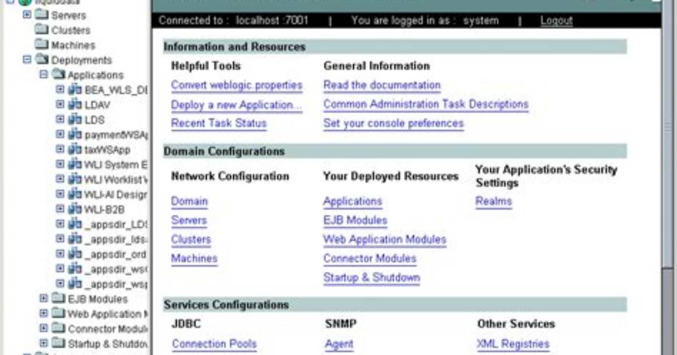Click the BEA_WLS_DI application icon
Screen dimensions: 677x355
[75, 90]
